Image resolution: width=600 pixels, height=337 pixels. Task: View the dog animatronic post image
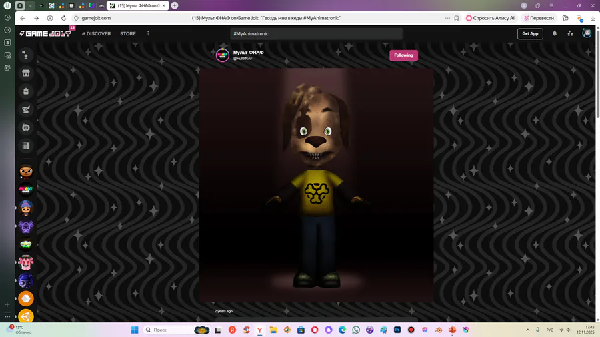(316, 185)
